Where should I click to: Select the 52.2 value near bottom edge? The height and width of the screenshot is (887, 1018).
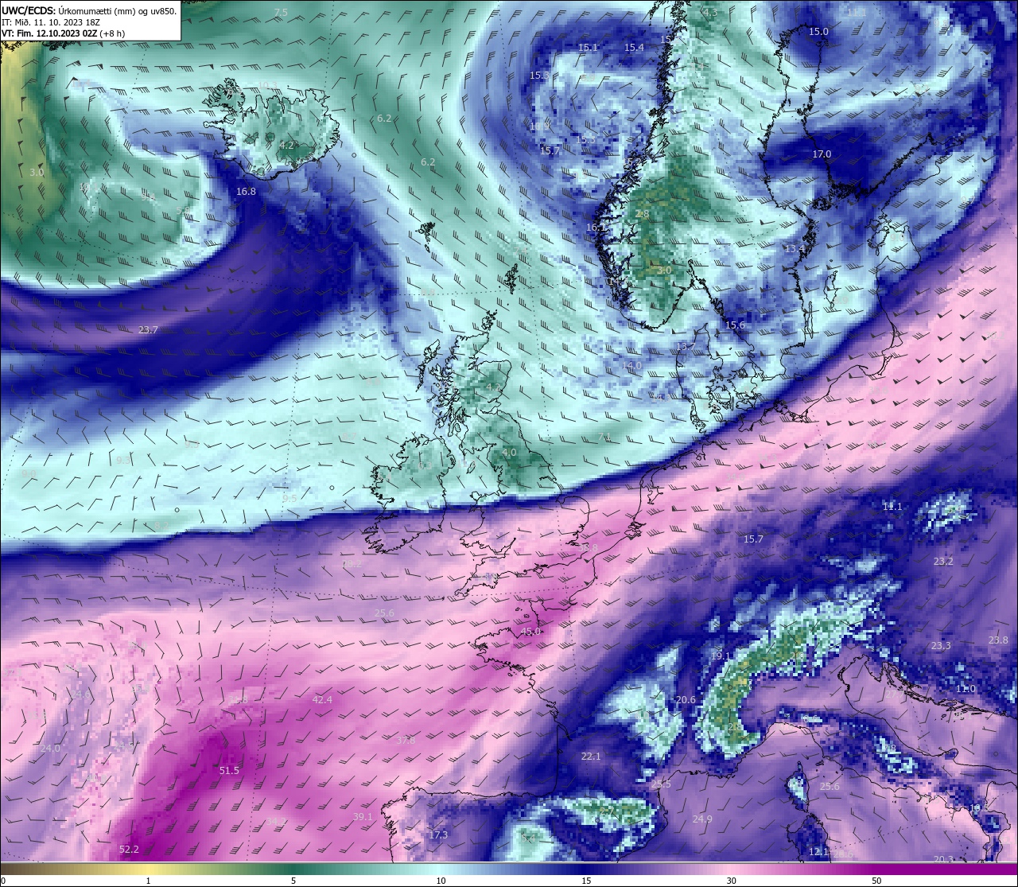point(129,850)
